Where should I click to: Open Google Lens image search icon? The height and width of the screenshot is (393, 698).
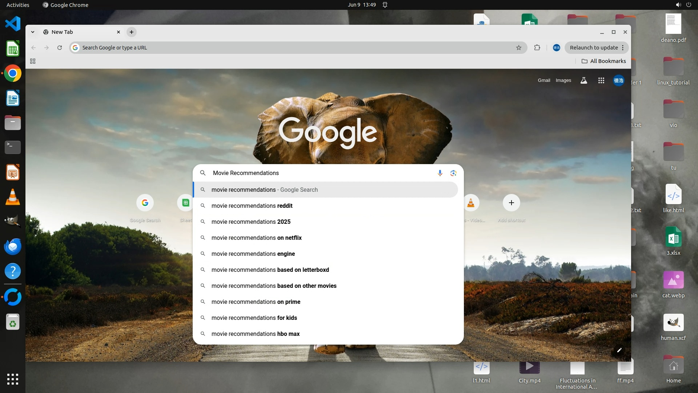click(x=453, y=173)
